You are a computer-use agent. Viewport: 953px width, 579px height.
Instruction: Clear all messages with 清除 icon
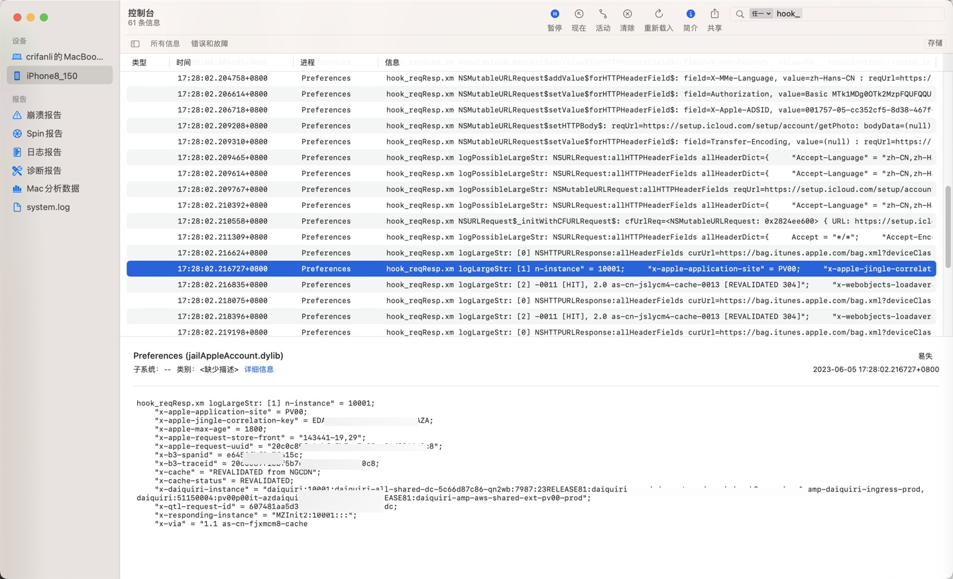coord(627,14)
